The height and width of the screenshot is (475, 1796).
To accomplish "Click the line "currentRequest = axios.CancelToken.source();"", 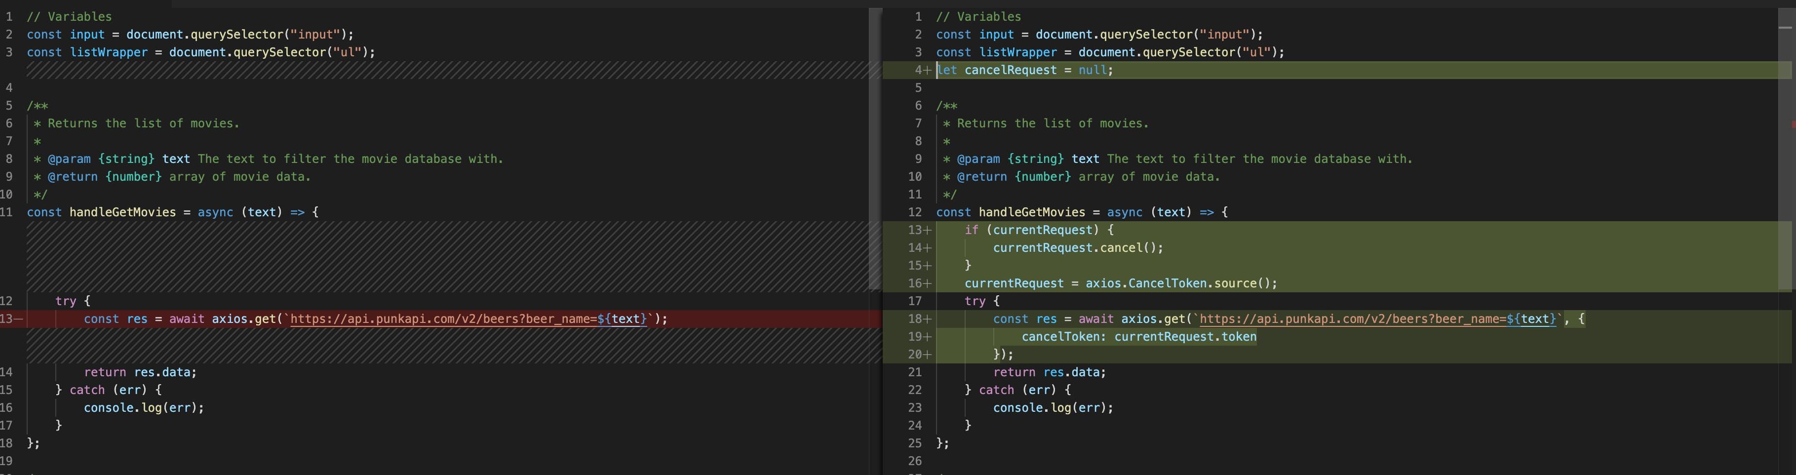I will tap(1121, 283).
